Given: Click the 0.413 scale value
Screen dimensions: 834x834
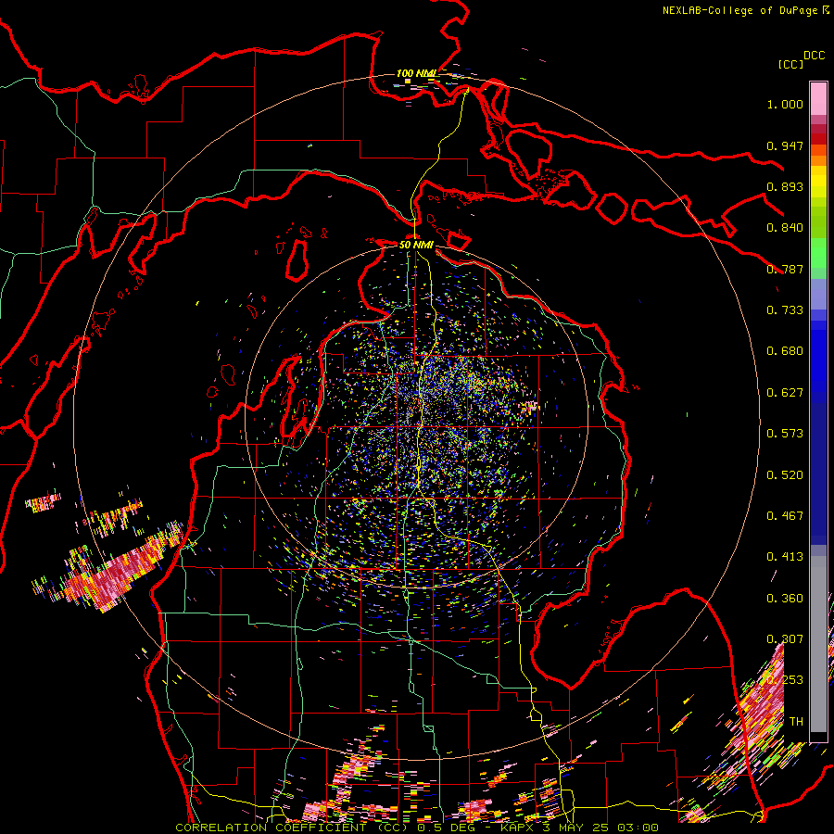Looking at the screenshot, I should coord(785,557).
